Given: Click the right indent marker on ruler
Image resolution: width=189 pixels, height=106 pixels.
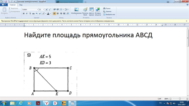Looking at the screenshot, I should point(162,25).
